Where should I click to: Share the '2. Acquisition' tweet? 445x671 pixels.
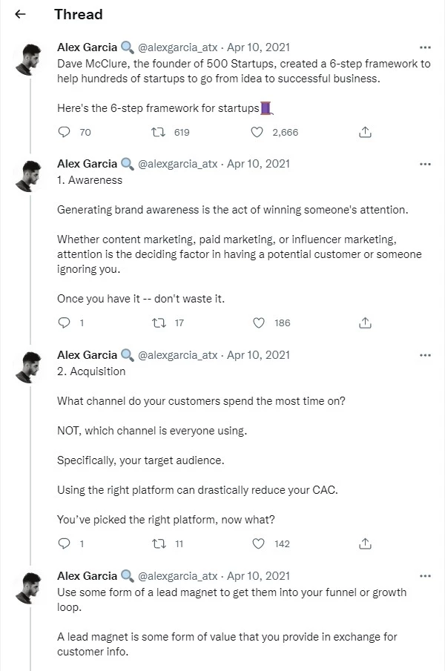(365, 543)
